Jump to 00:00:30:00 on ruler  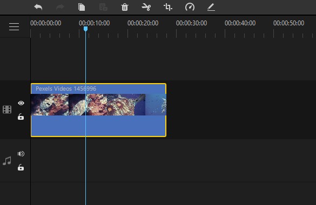tap(191, 23)
